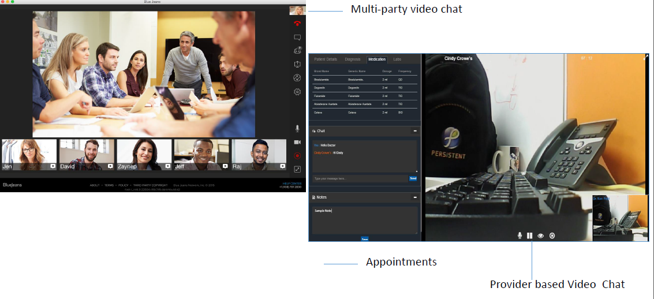This screenshot has width=654, height=299.
Task: Click the Celexa medication row
Action: 365,113
